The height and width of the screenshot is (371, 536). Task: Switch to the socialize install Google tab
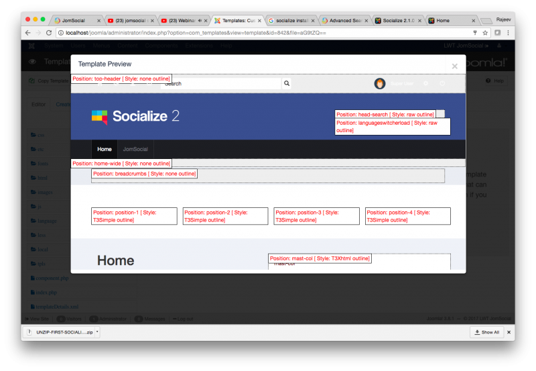pyautogui.click(x=291, y=21)
